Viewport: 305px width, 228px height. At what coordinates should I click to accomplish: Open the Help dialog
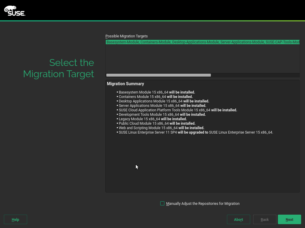[x=15, y=219]
